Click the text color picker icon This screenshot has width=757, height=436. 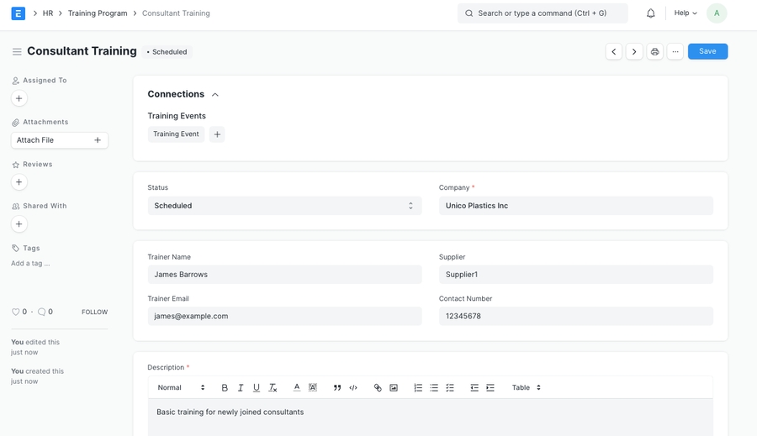point(297,388)
